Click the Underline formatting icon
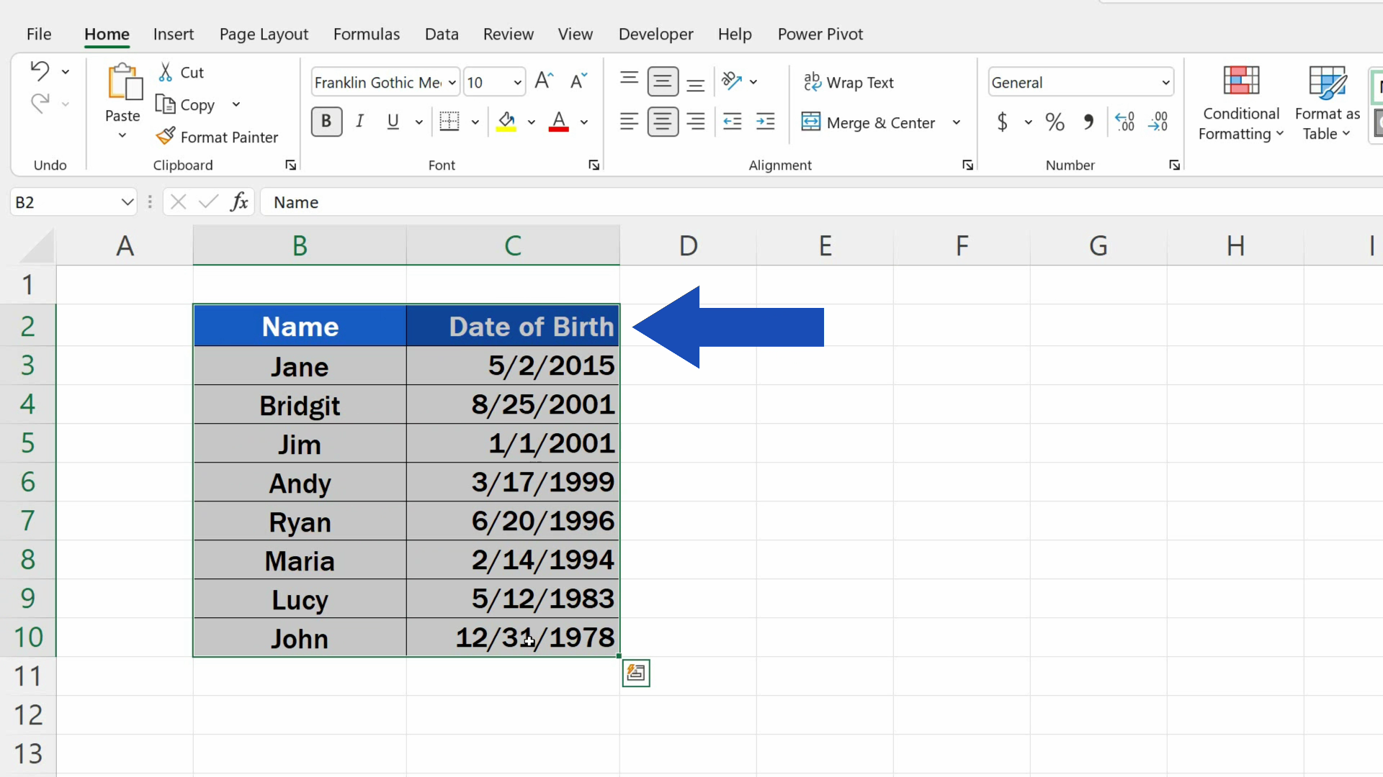 (x=393, y=122)
